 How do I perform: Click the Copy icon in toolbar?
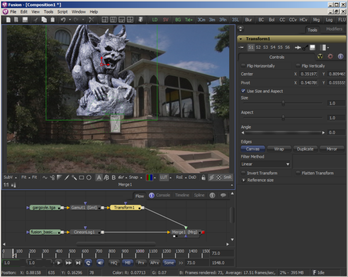click(44, 20)
